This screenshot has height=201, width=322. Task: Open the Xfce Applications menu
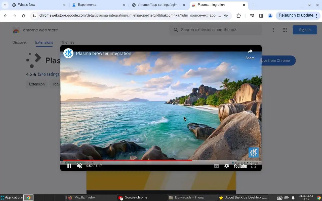(x=12, y=197)
